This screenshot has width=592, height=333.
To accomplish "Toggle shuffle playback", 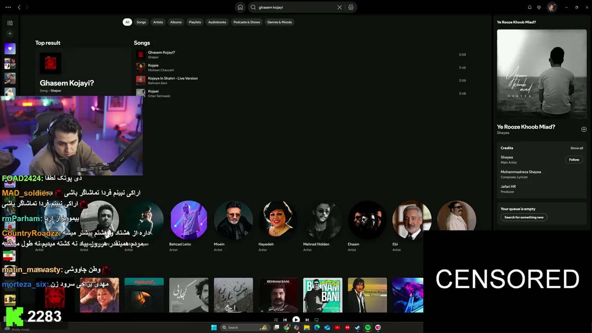I will point(276,320).
